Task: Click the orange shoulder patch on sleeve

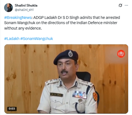Action: pyautogui.click(x=95, y=97)
